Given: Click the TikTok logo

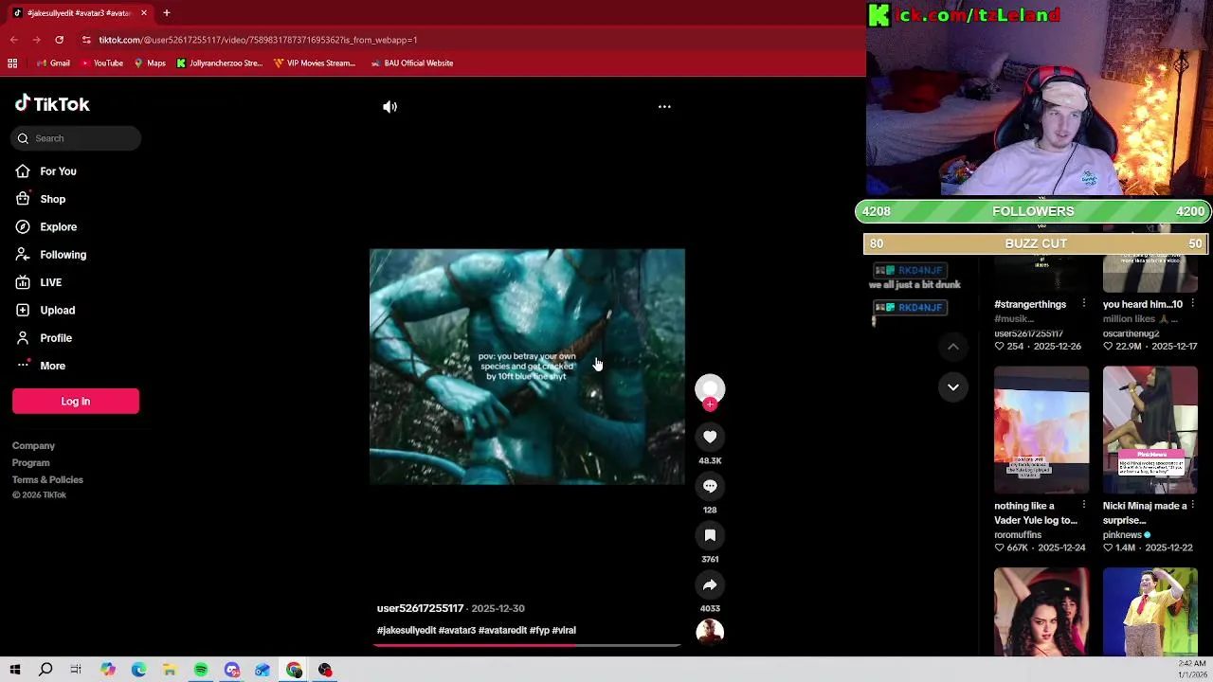Looking at the screenshot, I should coord(52,104).
